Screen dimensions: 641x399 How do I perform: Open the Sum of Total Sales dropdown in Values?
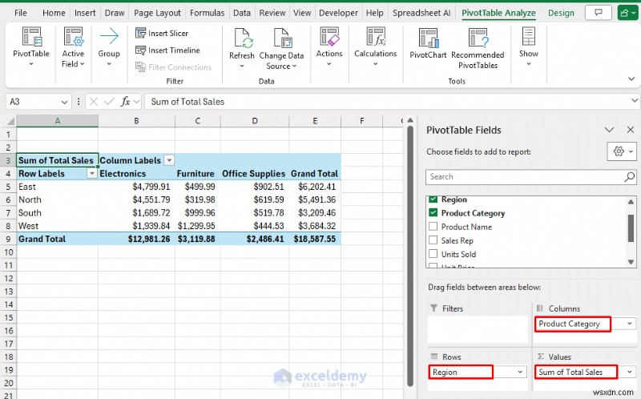[629, 372]
